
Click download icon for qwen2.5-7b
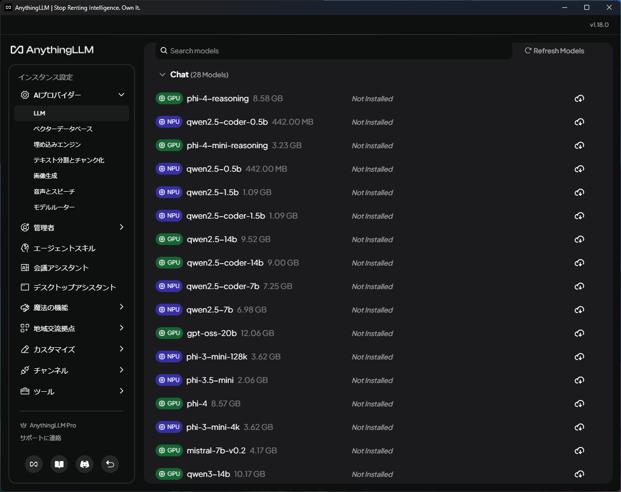click(x=579, y=310)
